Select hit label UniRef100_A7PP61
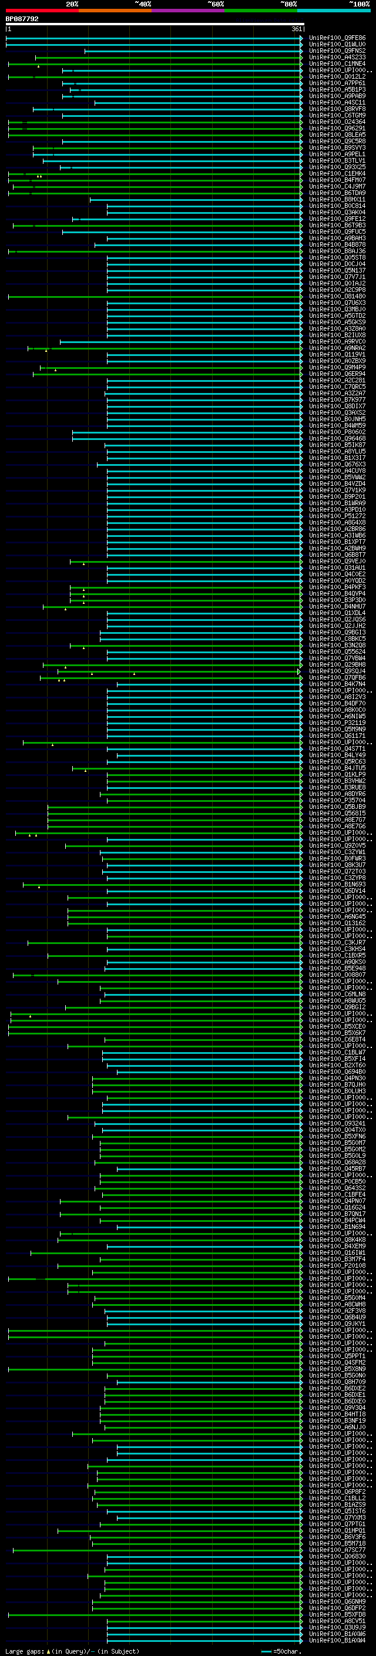This screenshot has height=1656, width=376. 337,83
